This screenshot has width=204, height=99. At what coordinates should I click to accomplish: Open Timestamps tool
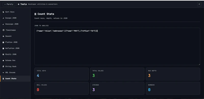coord(15,30)
